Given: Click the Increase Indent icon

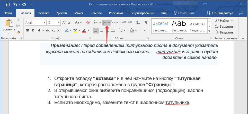Looking at the screenshot, I should 130,22.
